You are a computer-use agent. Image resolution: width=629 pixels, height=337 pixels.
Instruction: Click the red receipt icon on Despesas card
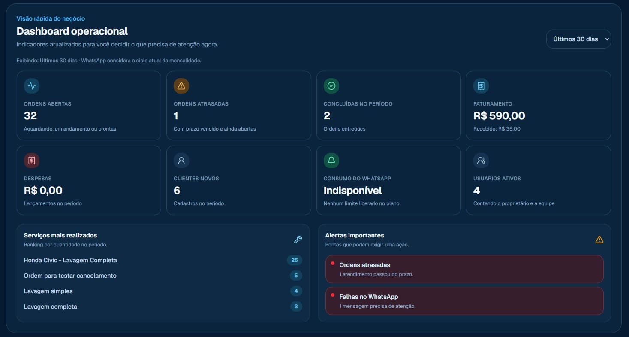tap(32, 161)
